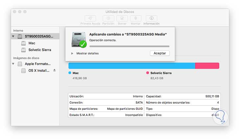
Task: Click the Interno sidebar section header
Action: pos(18,30)
